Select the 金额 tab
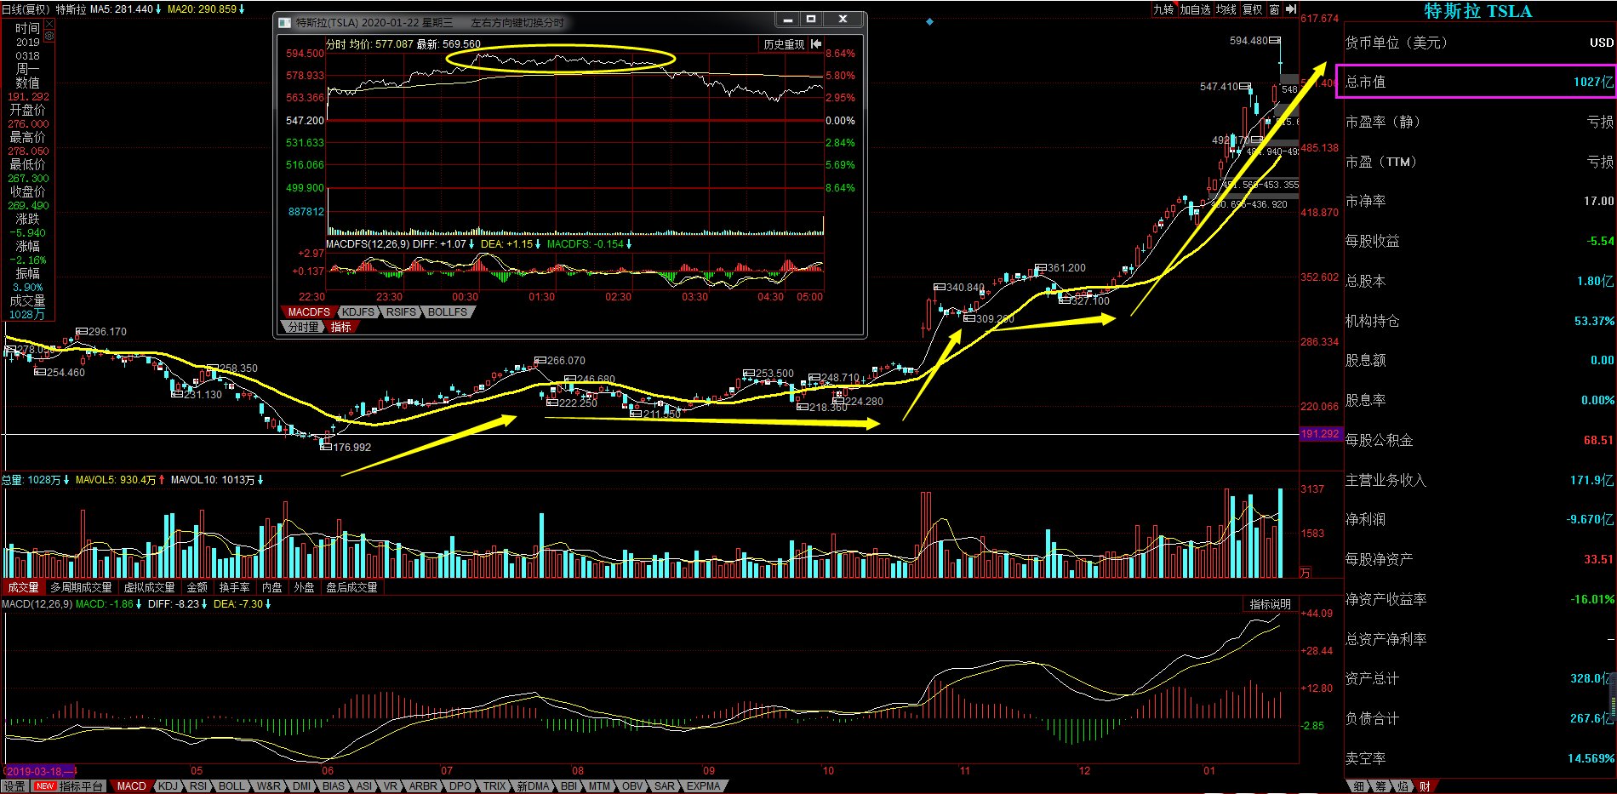The width and height of the screenshot is (1617, 794). pos(197,587)
